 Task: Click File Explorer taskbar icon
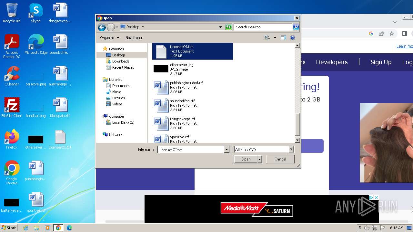[36, 228]
